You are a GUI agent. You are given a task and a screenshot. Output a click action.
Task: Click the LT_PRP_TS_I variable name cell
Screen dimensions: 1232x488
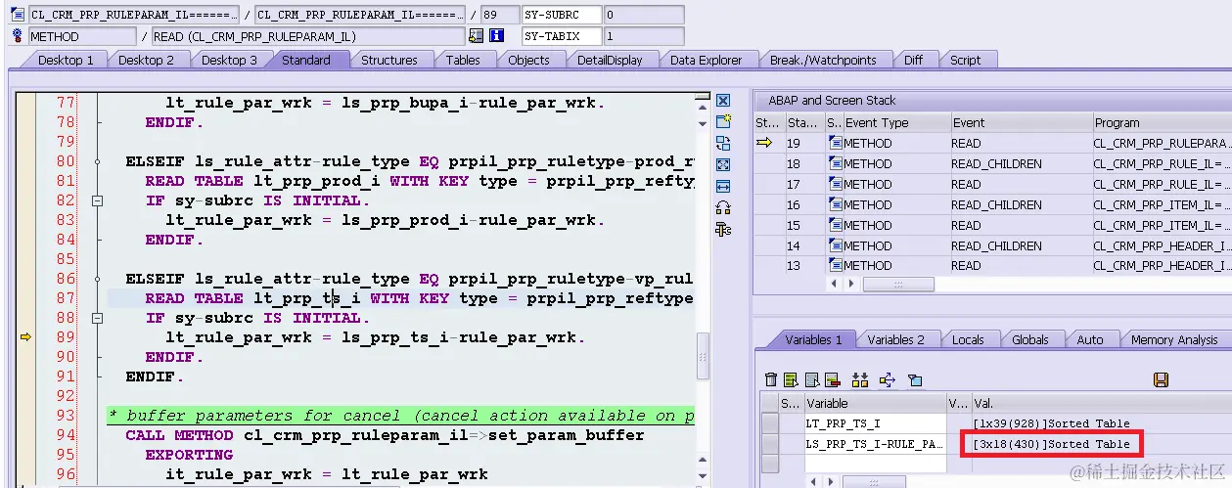click(x=875, y=422)
